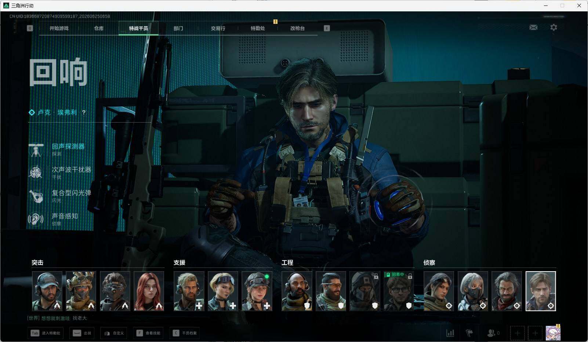Show operator info via question mark
The width and height of the screenshot is (588, 342).
84,113
